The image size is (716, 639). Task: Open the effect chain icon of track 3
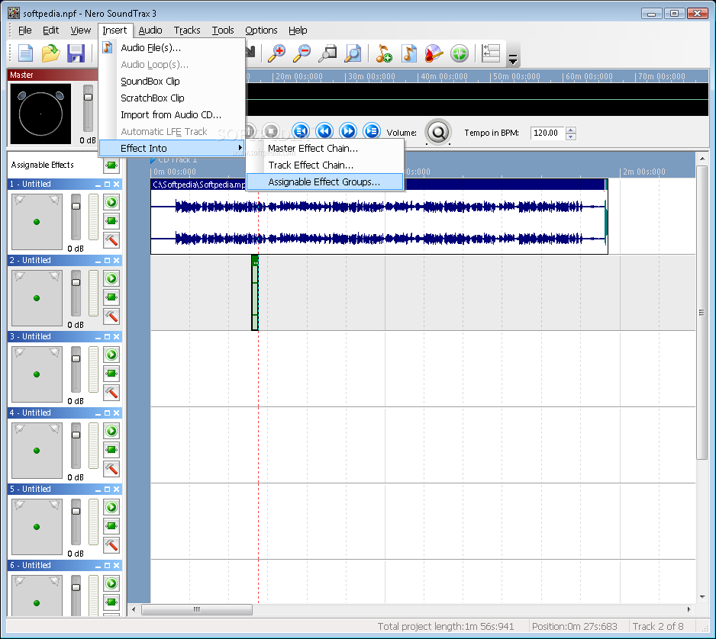click(x=111, y=374)
